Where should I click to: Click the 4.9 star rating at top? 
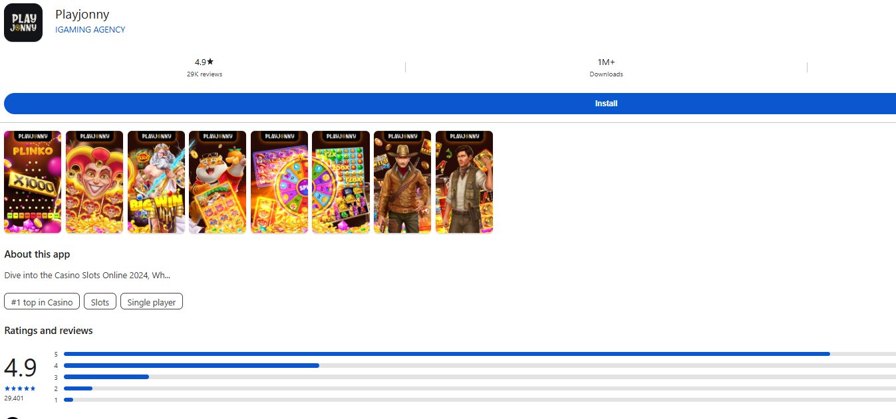point(204,62)
